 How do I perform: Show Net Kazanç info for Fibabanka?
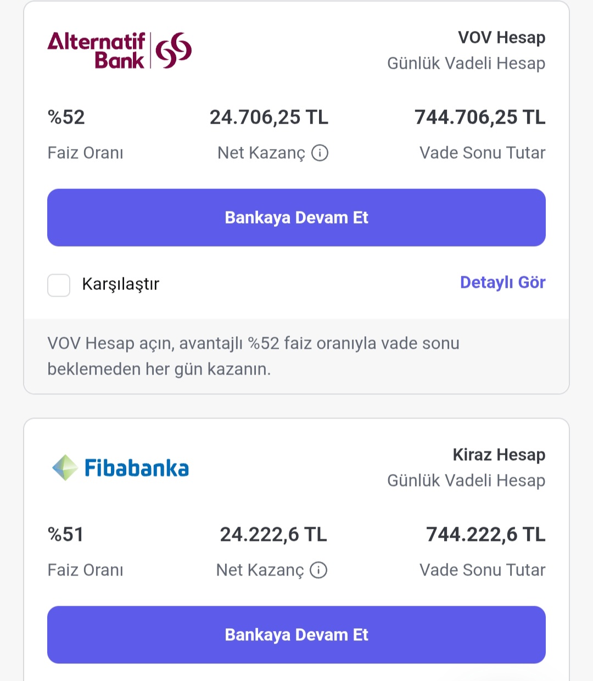tap(318, 570)
